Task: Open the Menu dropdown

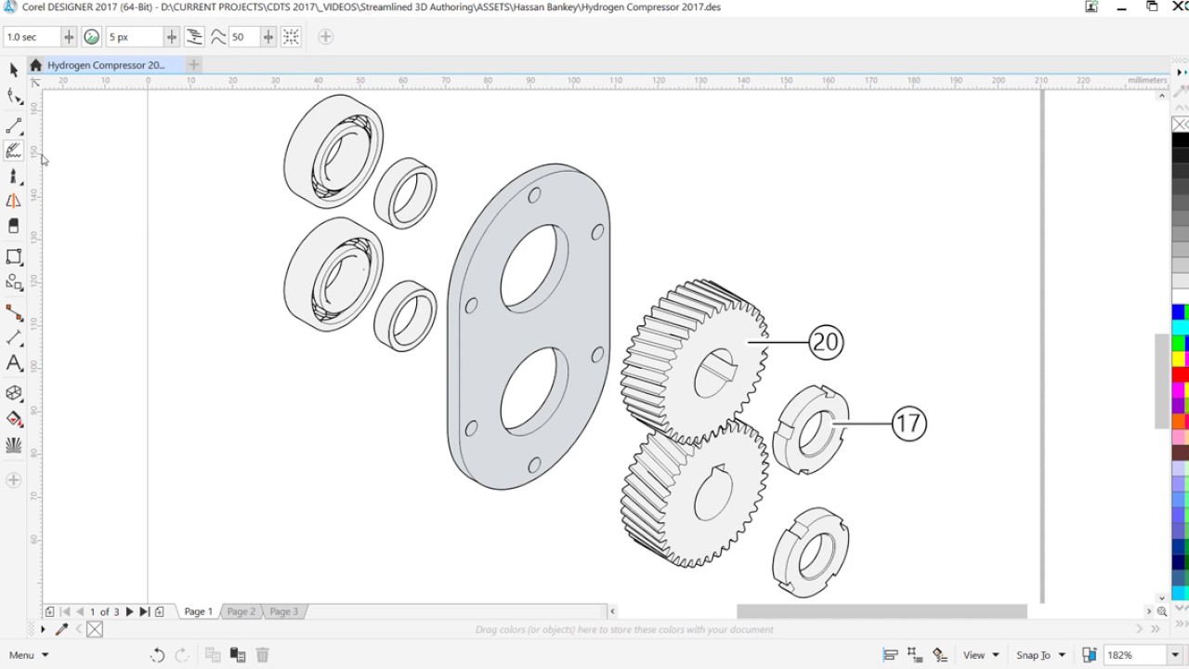Action: (28, 655)
